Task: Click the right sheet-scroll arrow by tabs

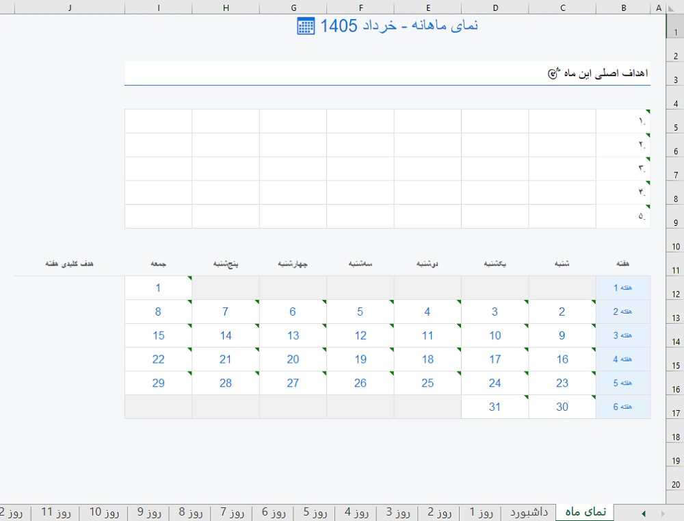Action: 662,513
